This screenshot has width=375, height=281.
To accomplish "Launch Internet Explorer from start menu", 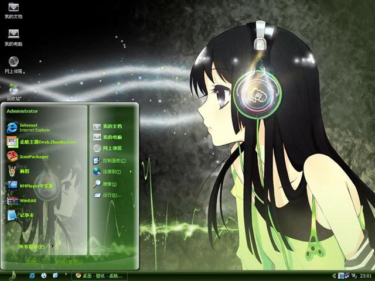I will pyautogui.click(x=12, y=128).
